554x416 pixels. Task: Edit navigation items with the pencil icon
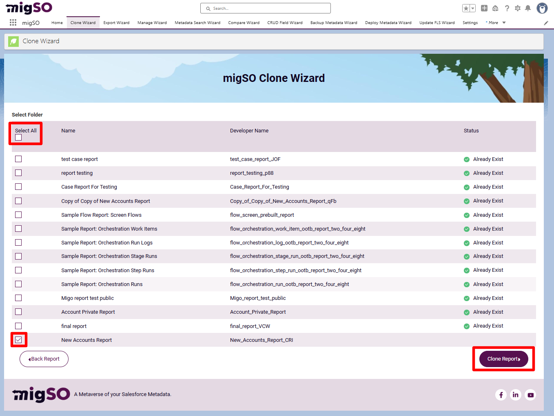coord(546,23)
